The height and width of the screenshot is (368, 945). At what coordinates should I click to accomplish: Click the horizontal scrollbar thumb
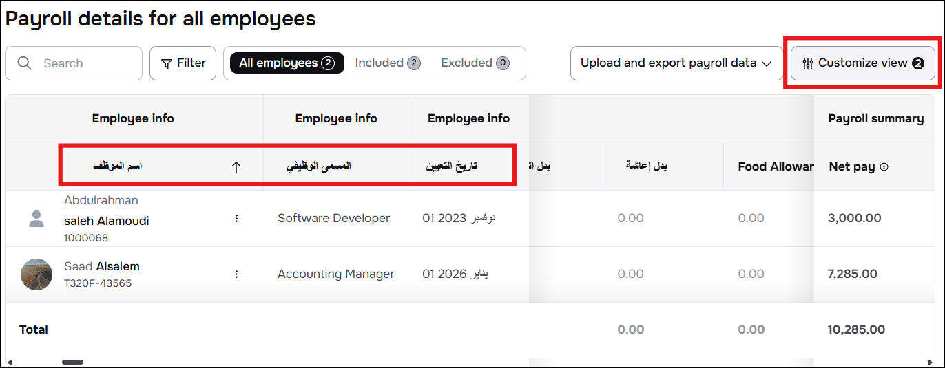click(72, 362)
